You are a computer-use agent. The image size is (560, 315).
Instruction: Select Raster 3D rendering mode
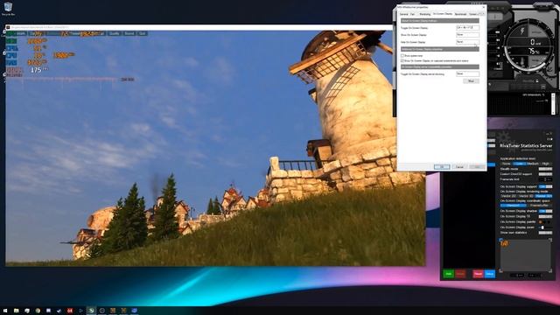pos(543,196)
